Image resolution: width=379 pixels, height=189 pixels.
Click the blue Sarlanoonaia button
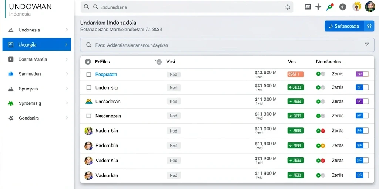344,26
